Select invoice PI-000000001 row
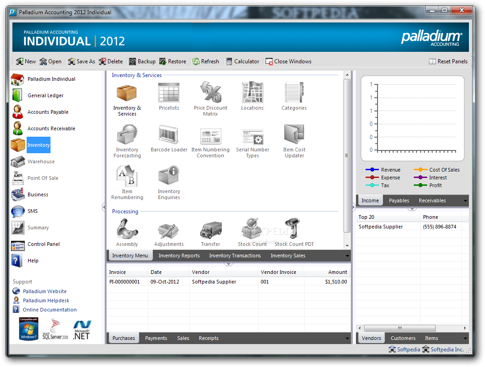Viewport: 485px width, 367px height. [228, 282]
